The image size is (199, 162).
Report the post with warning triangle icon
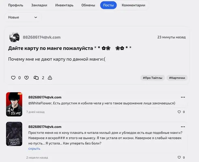[x=50, y=78]
